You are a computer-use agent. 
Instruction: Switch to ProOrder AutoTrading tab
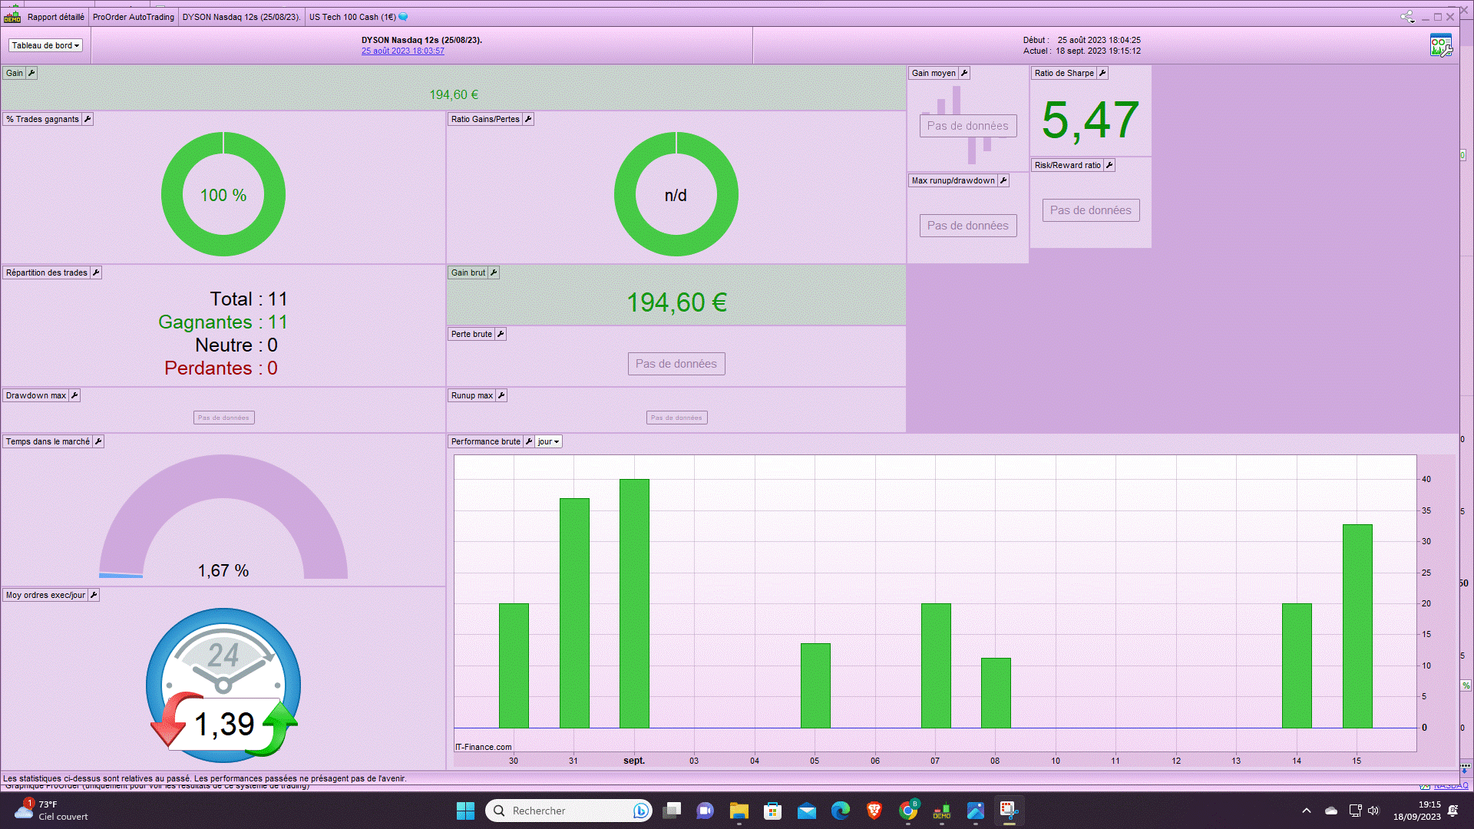tap(134, 17)
